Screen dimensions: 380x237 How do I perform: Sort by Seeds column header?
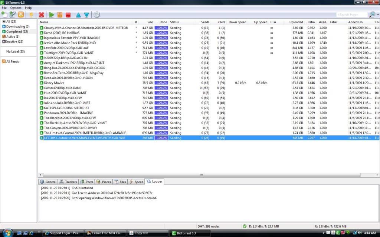click(205, 22)
